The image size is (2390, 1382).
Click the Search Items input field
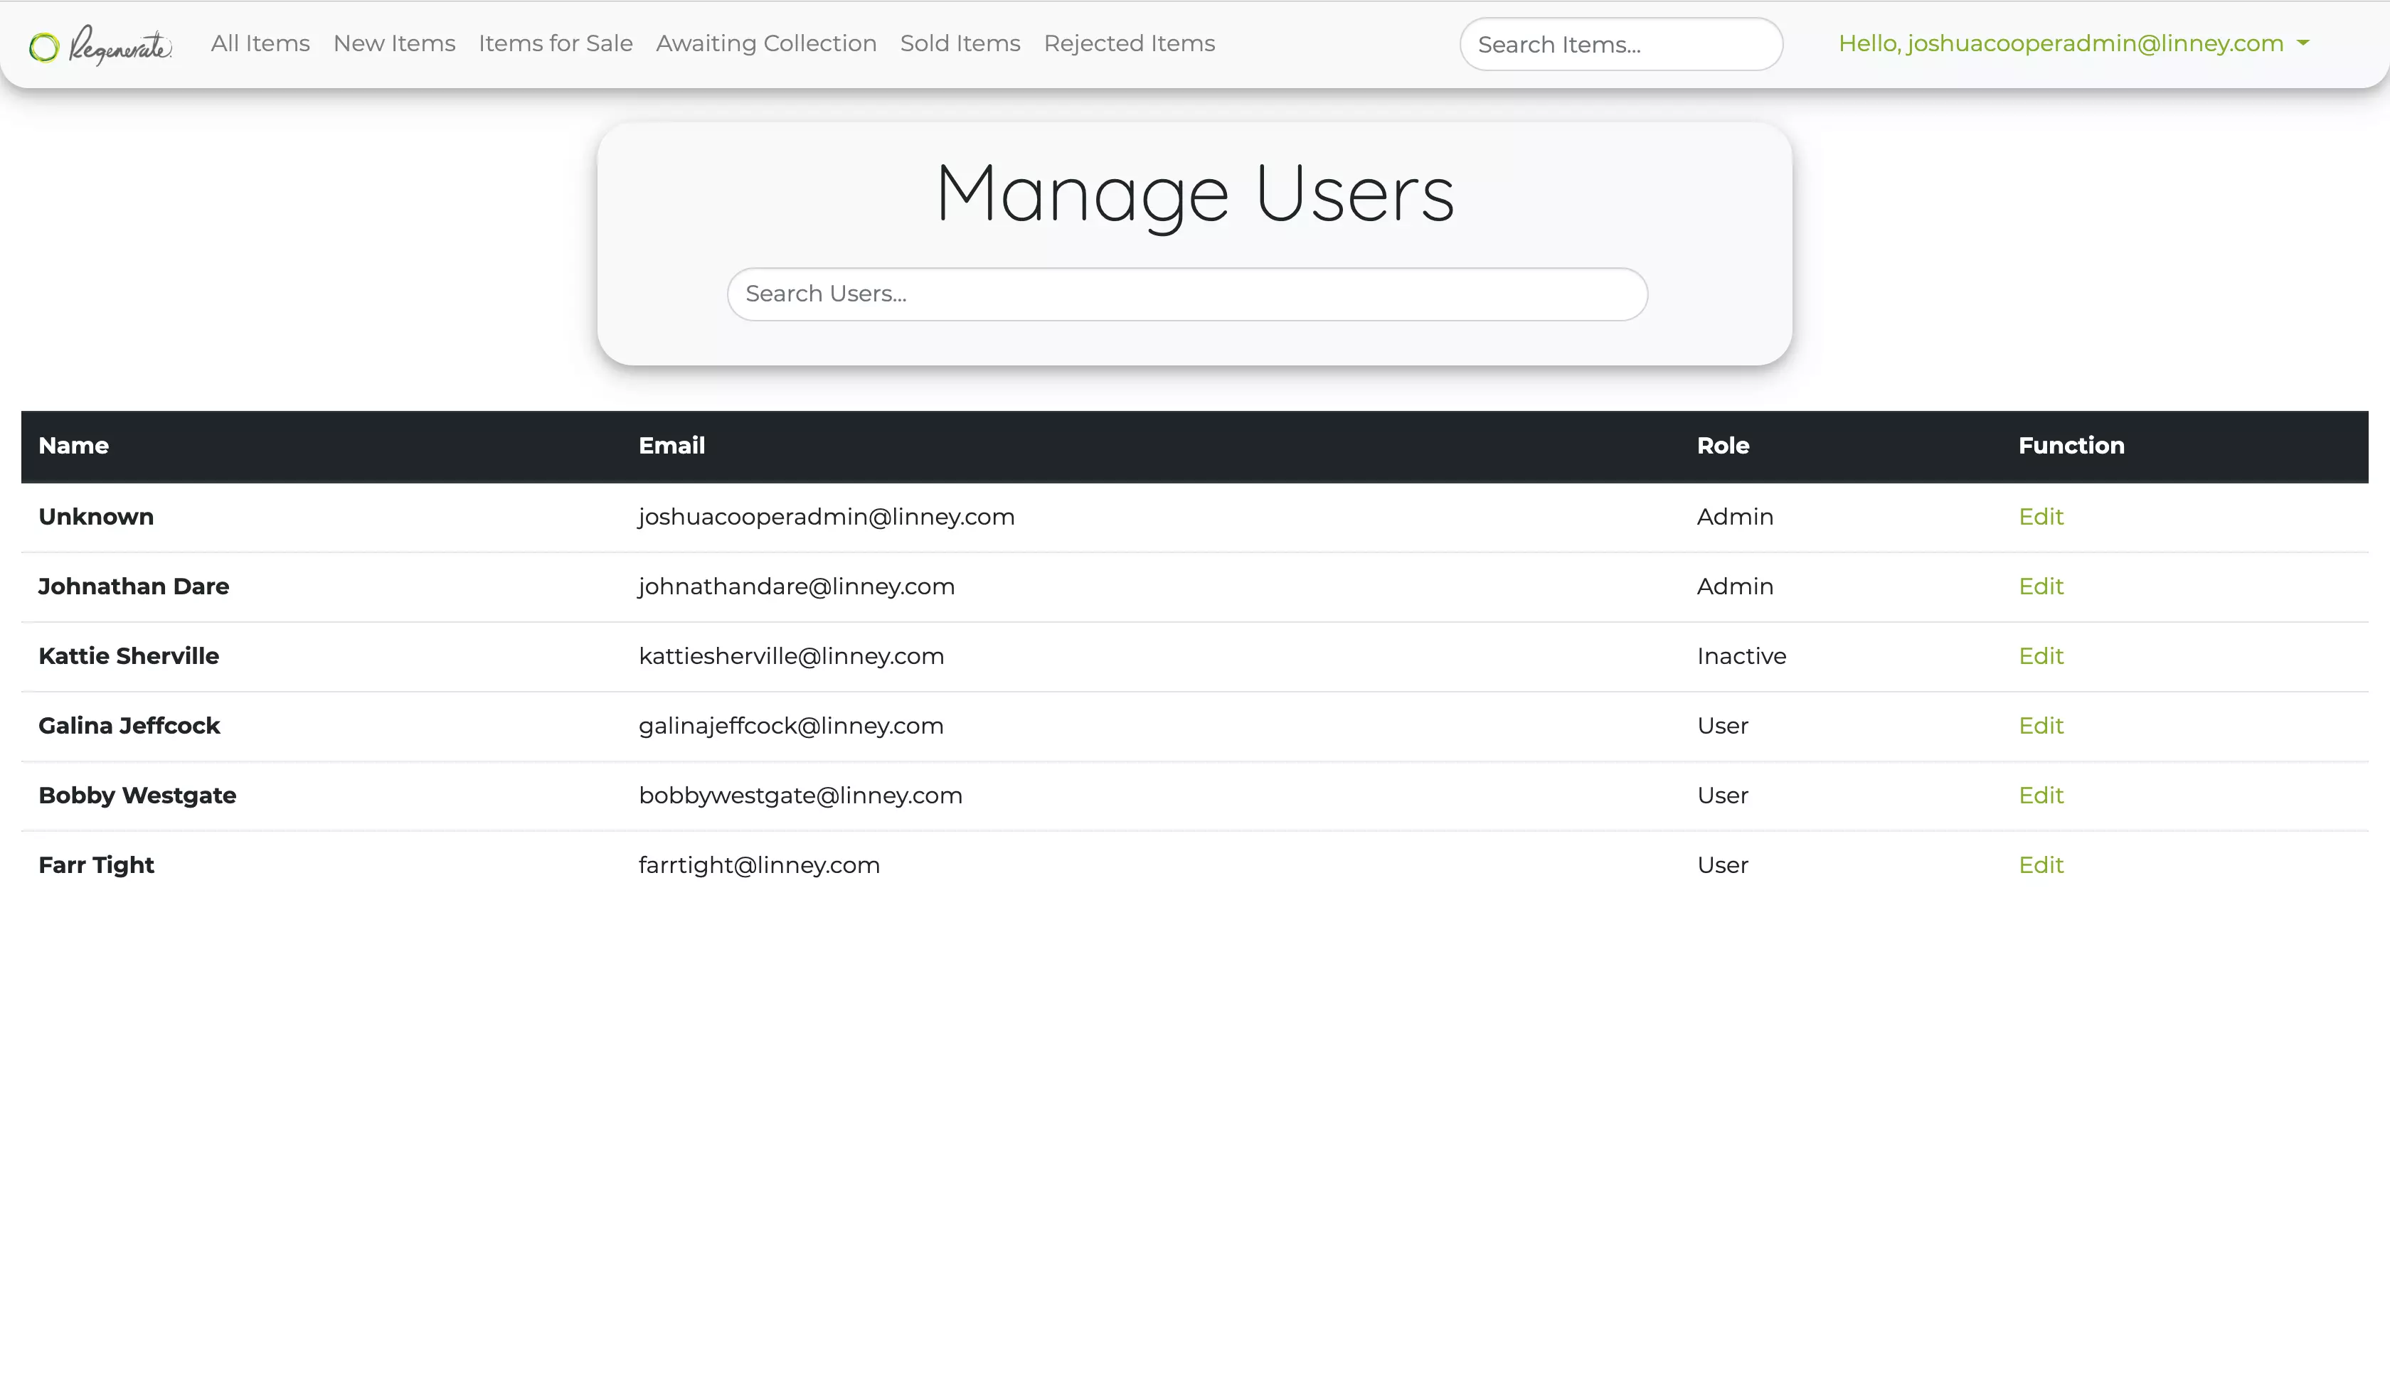coord(1621,43)
